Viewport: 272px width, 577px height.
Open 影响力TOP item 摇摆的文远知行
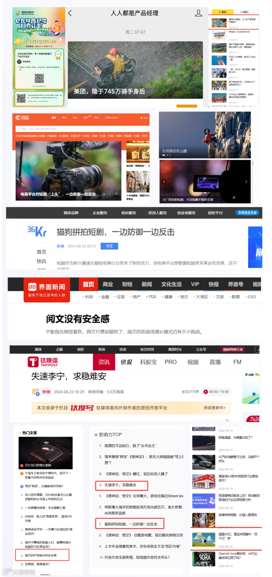point(130,446)
